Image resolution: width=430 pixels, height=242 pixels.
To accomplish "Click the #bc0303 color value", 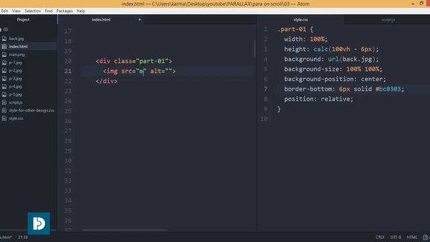I will pos(388,89).
